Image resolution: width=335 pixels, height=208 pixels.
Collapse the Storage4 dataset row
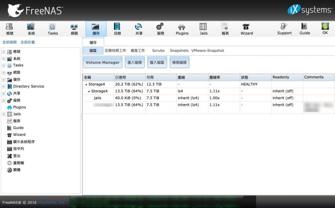click(x=89, y=91)
